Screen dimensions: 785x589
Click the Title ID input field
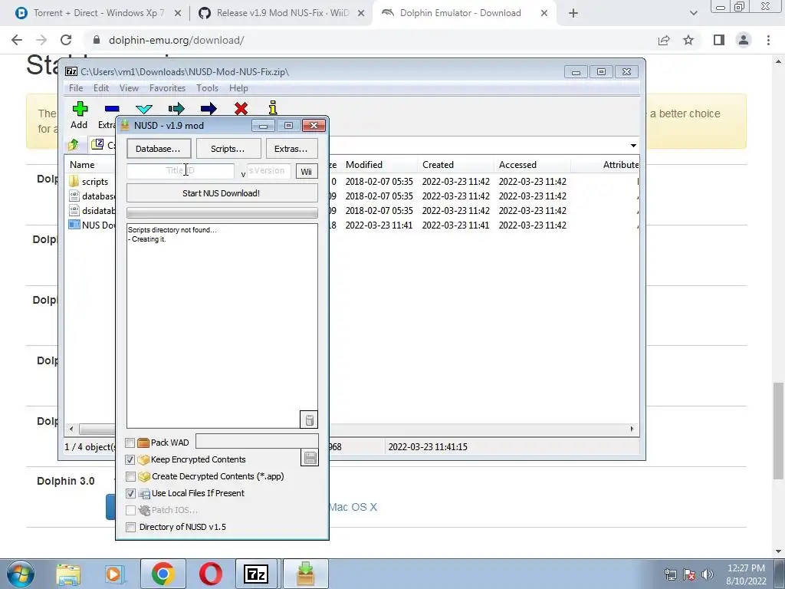(180, 171)
